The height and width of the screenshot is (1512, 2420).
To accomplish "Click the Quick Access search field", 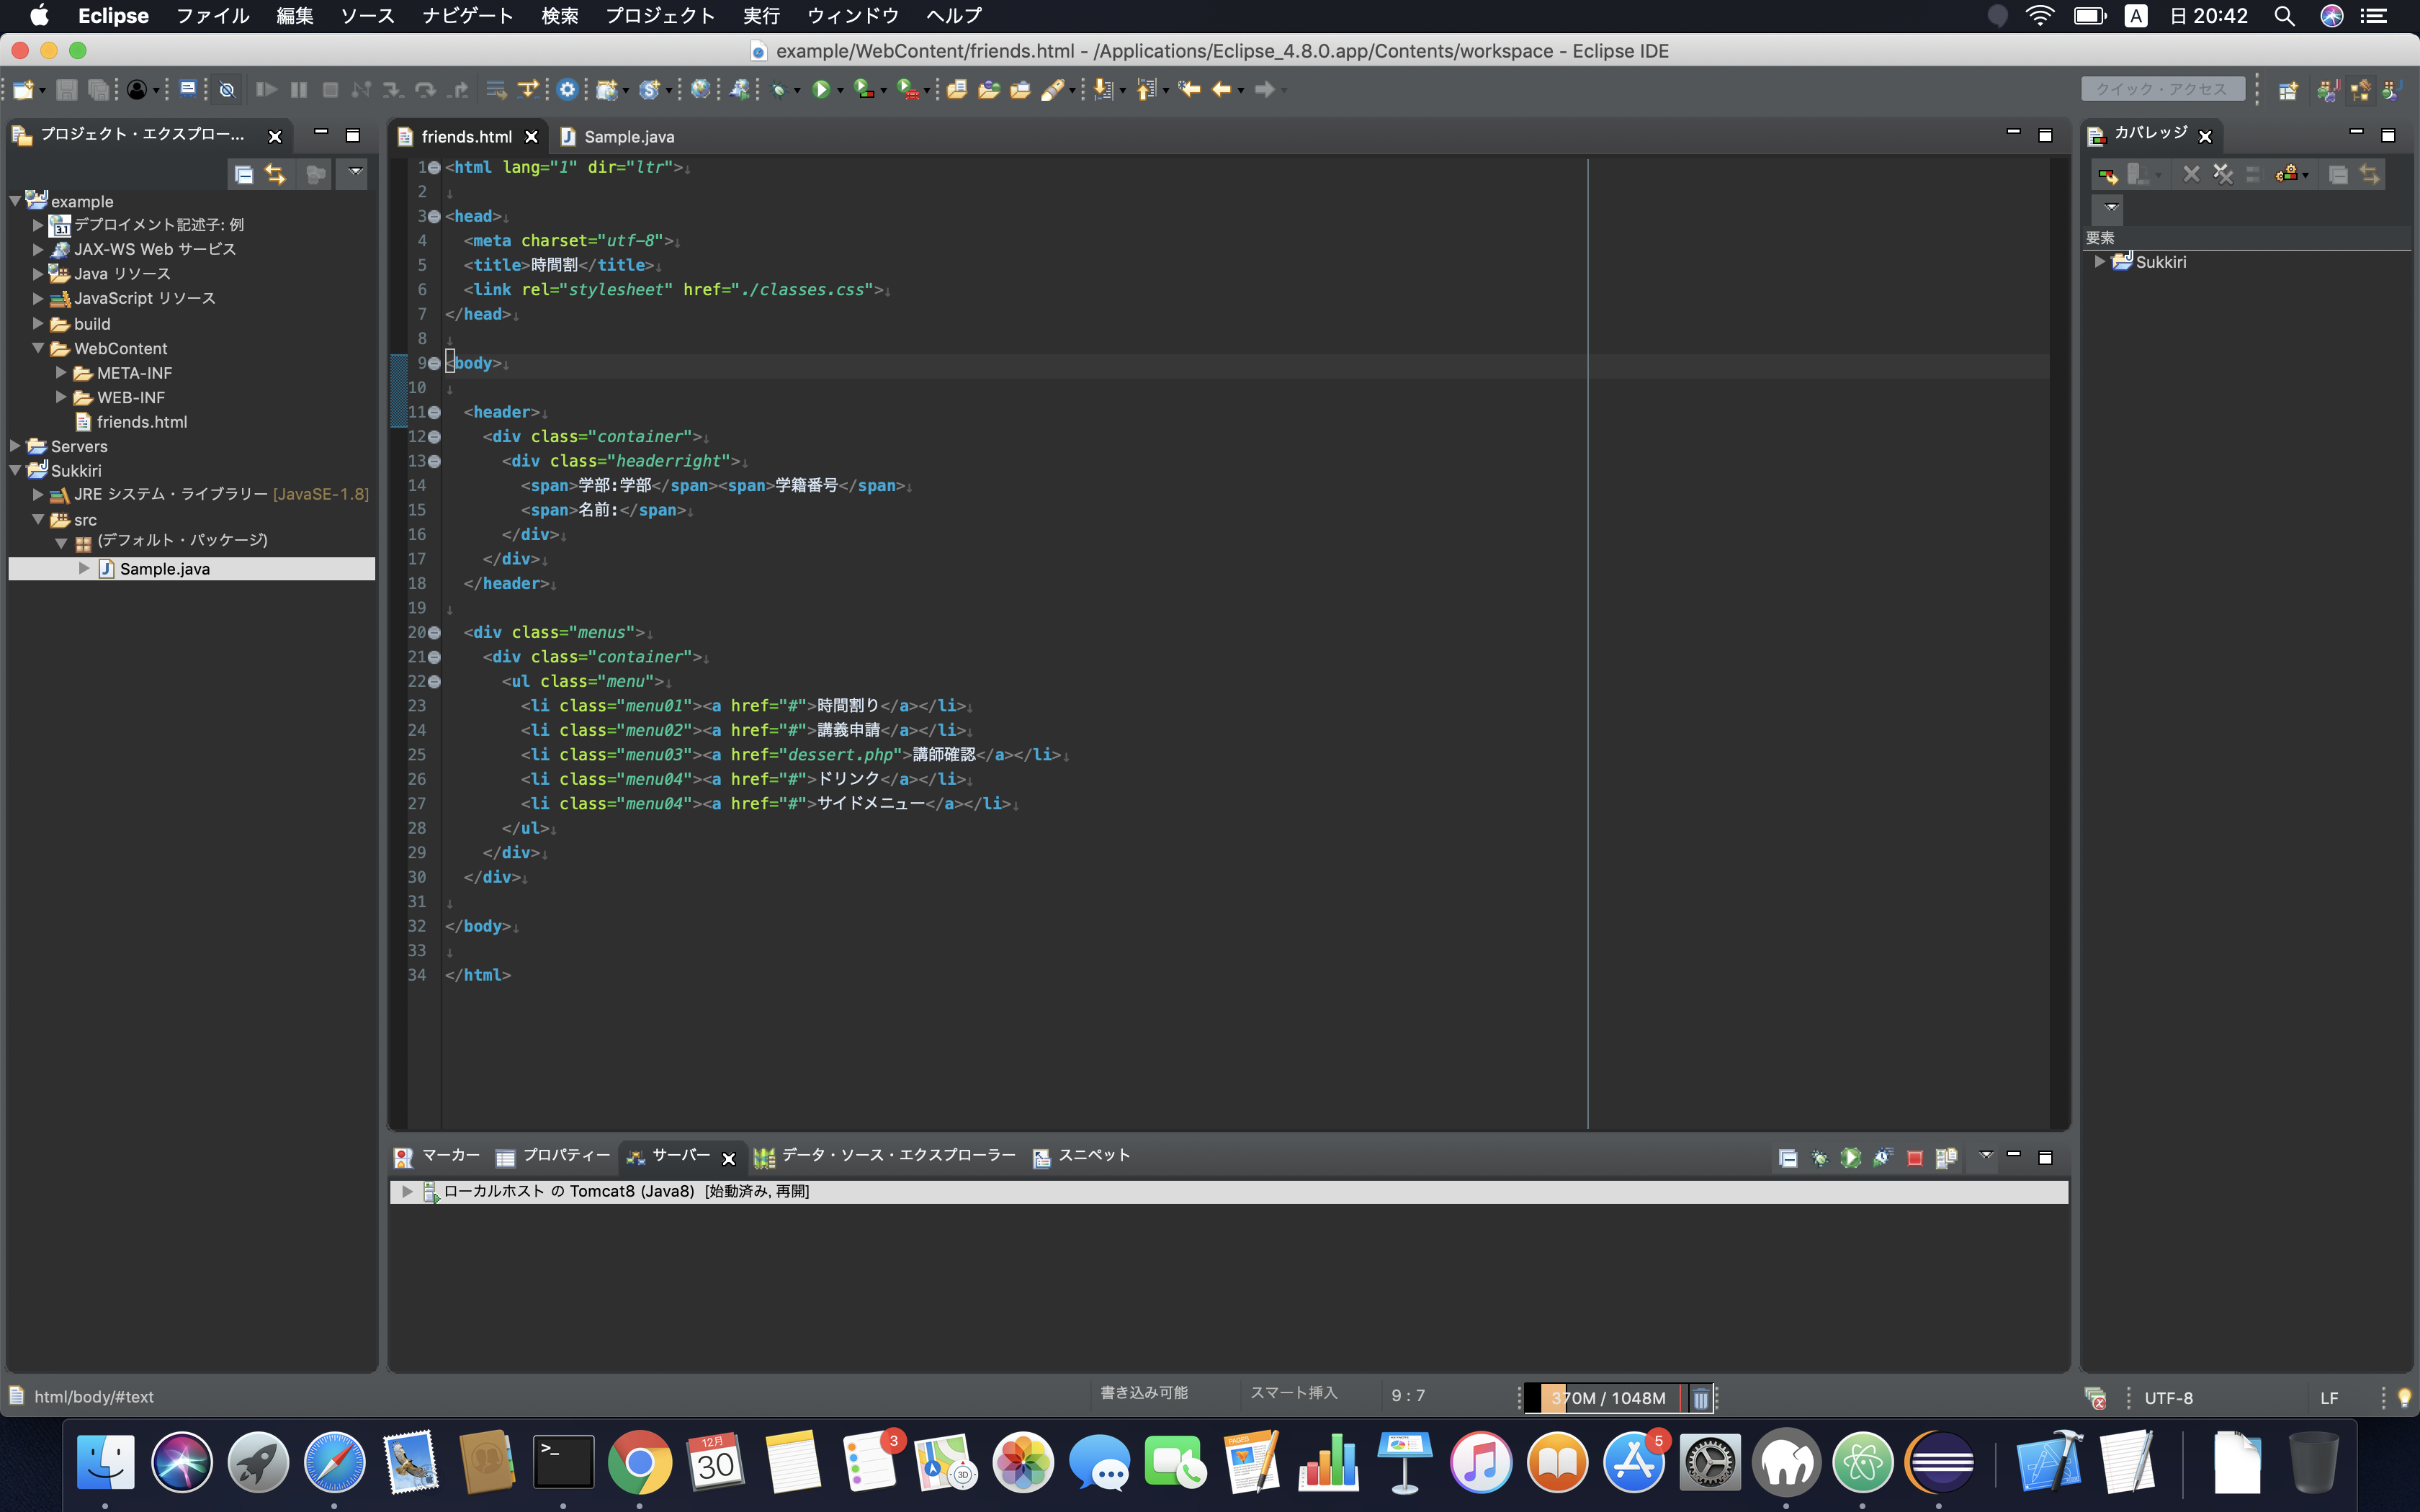I will [x=2161, y=90].
